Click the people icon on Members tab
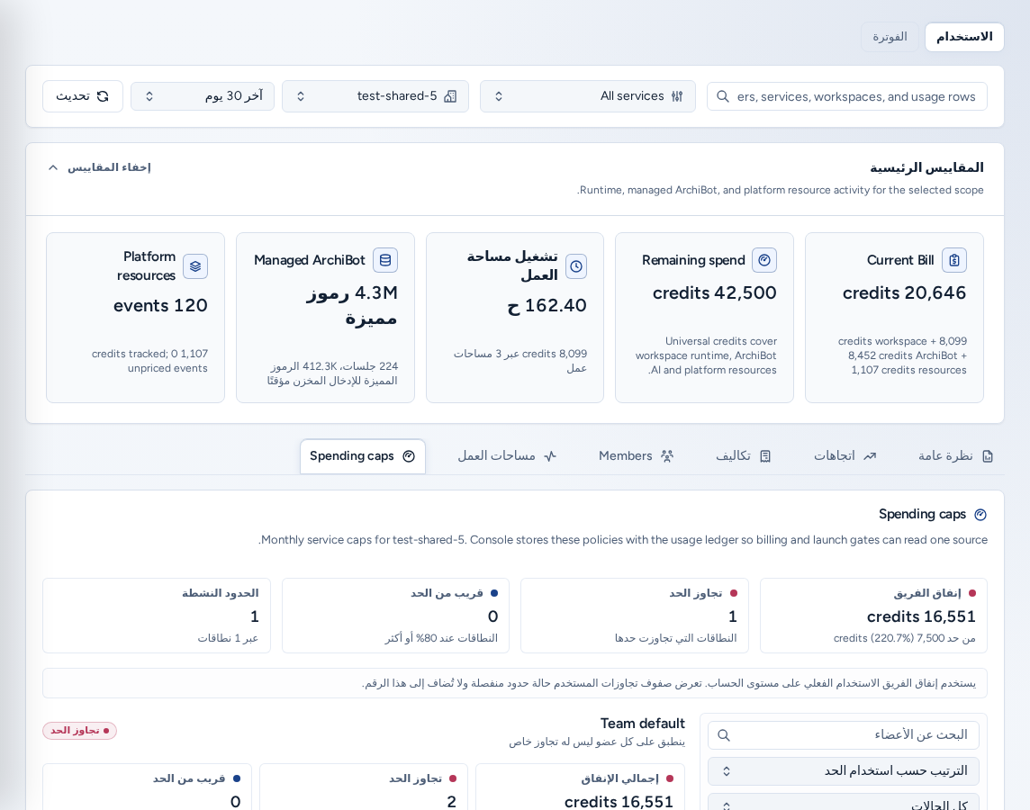Image resolution: width=1030 pixels, height=810 pixels. pos(667,456)
